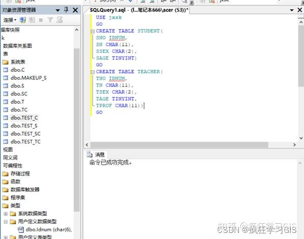Click the Stop square icon in Object Explorer

pos(41,20)
